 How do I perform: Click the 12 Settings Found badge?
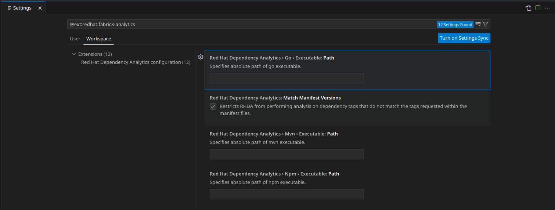(x=455, y=25)
